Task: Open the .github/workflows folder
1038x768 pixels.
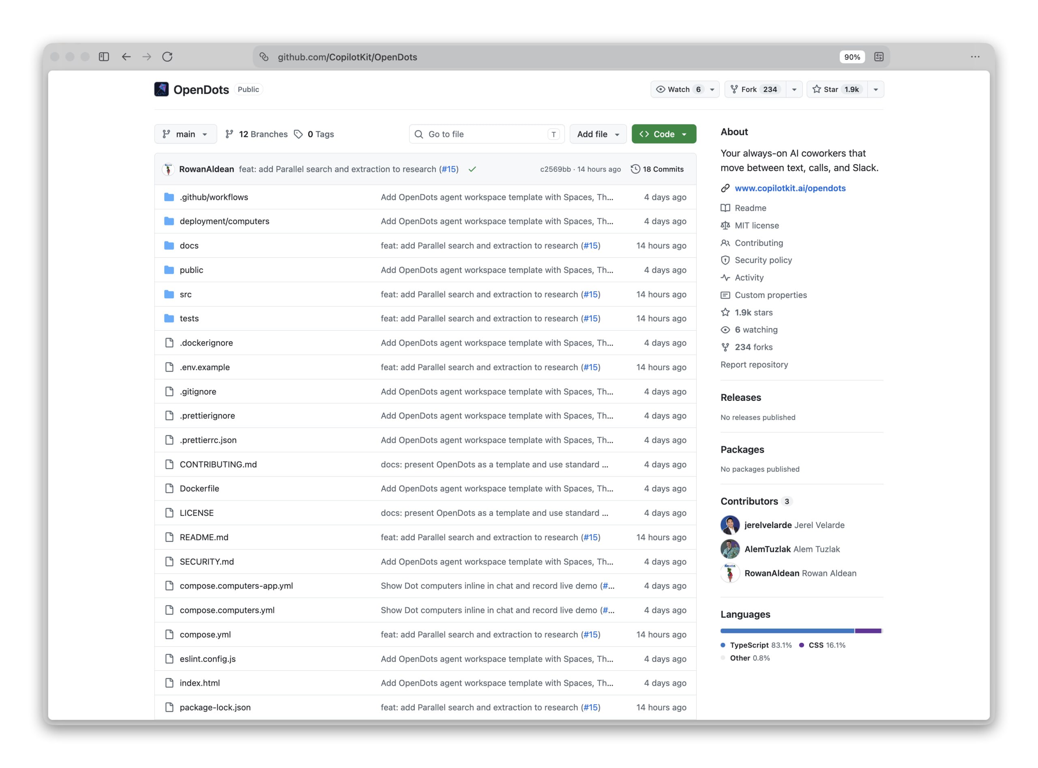Action: coord(214,197)
